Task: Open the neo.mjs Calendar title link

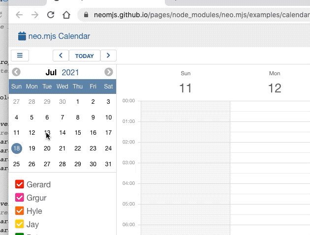Action: [59, 36]
